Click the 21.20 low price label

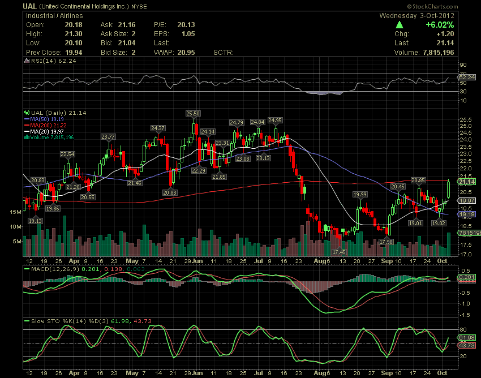tap(73, 187)
